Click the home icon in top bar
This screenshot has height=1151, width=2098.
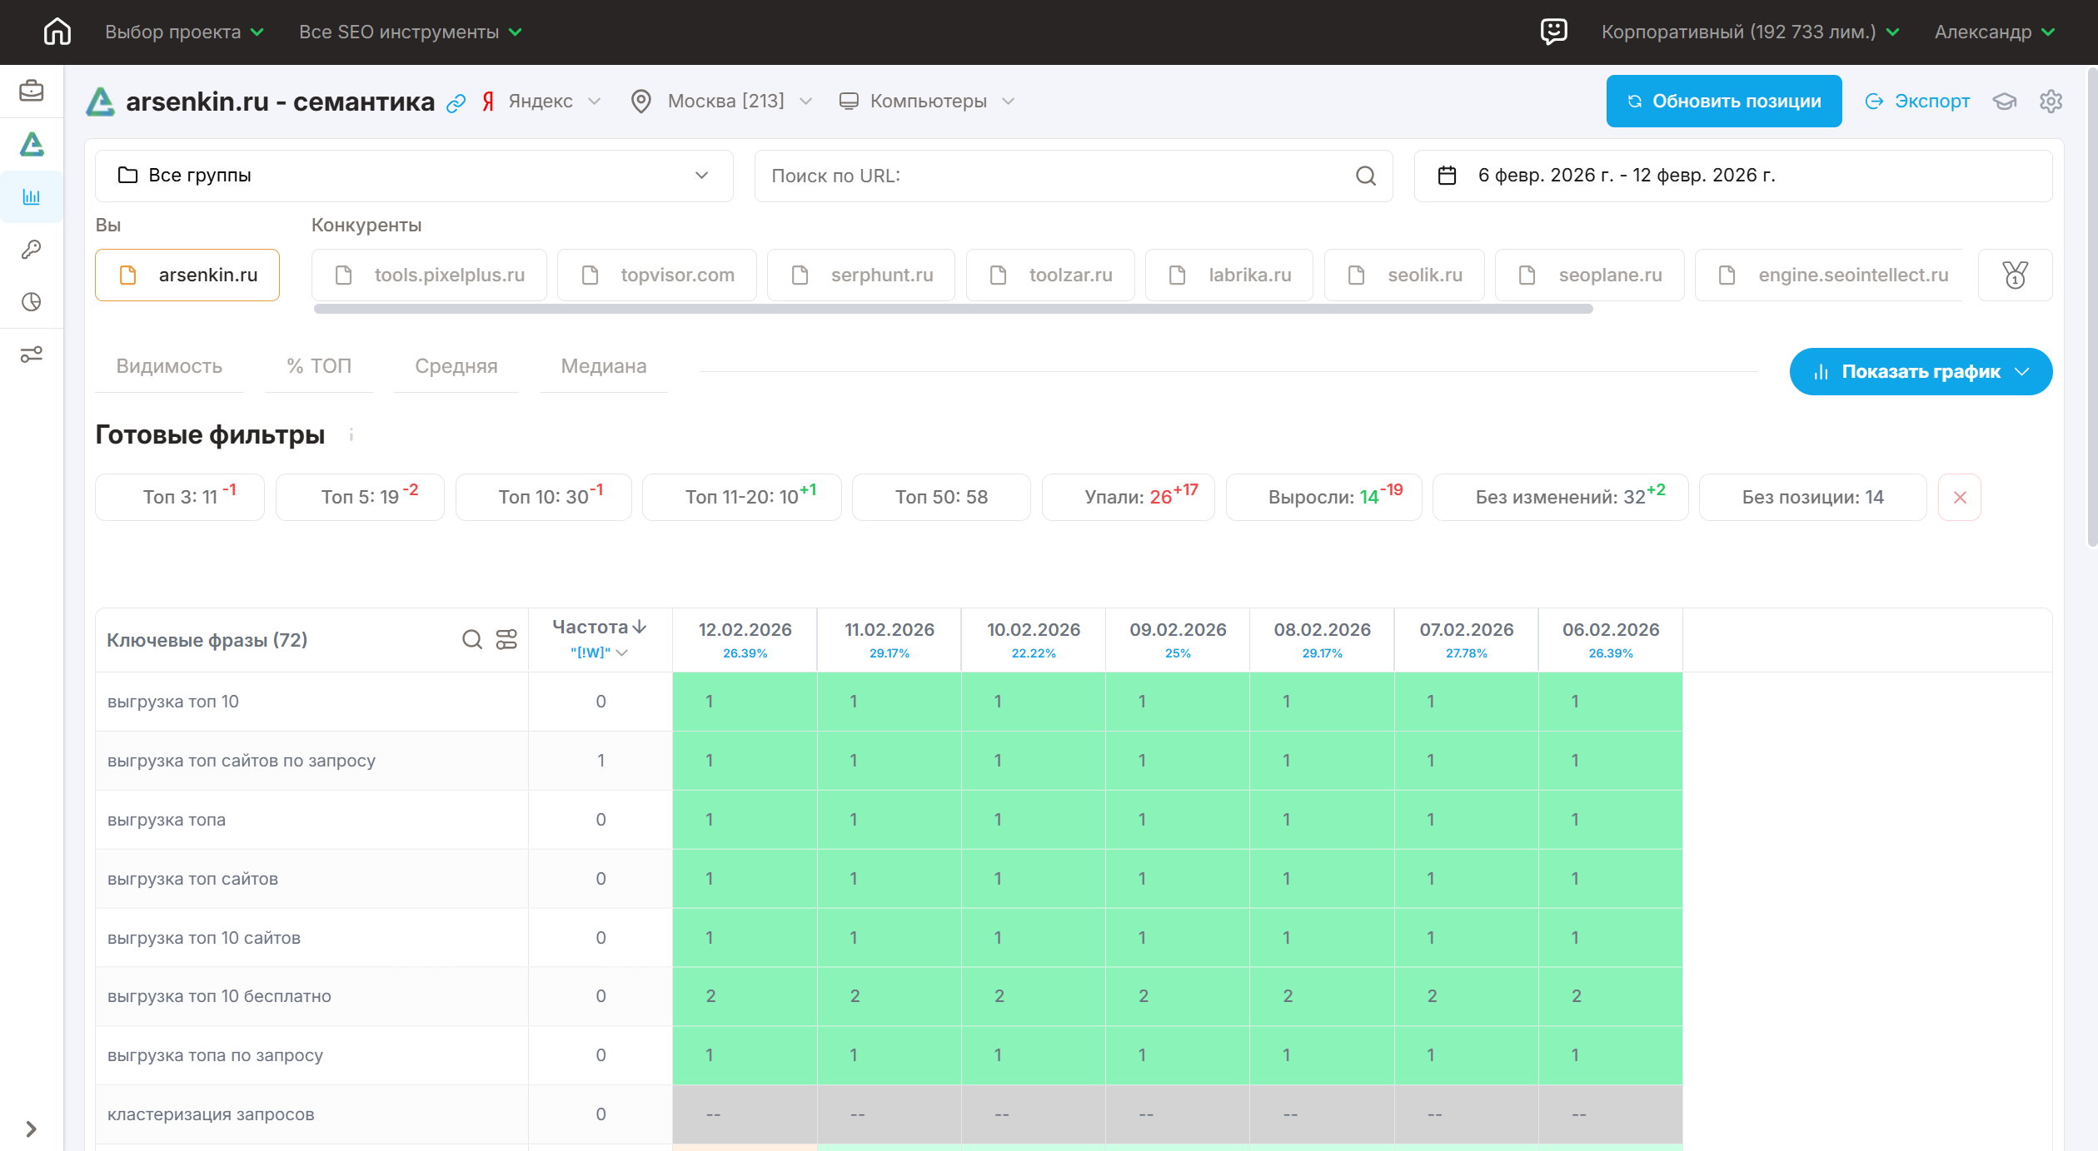tap(57, 32)
